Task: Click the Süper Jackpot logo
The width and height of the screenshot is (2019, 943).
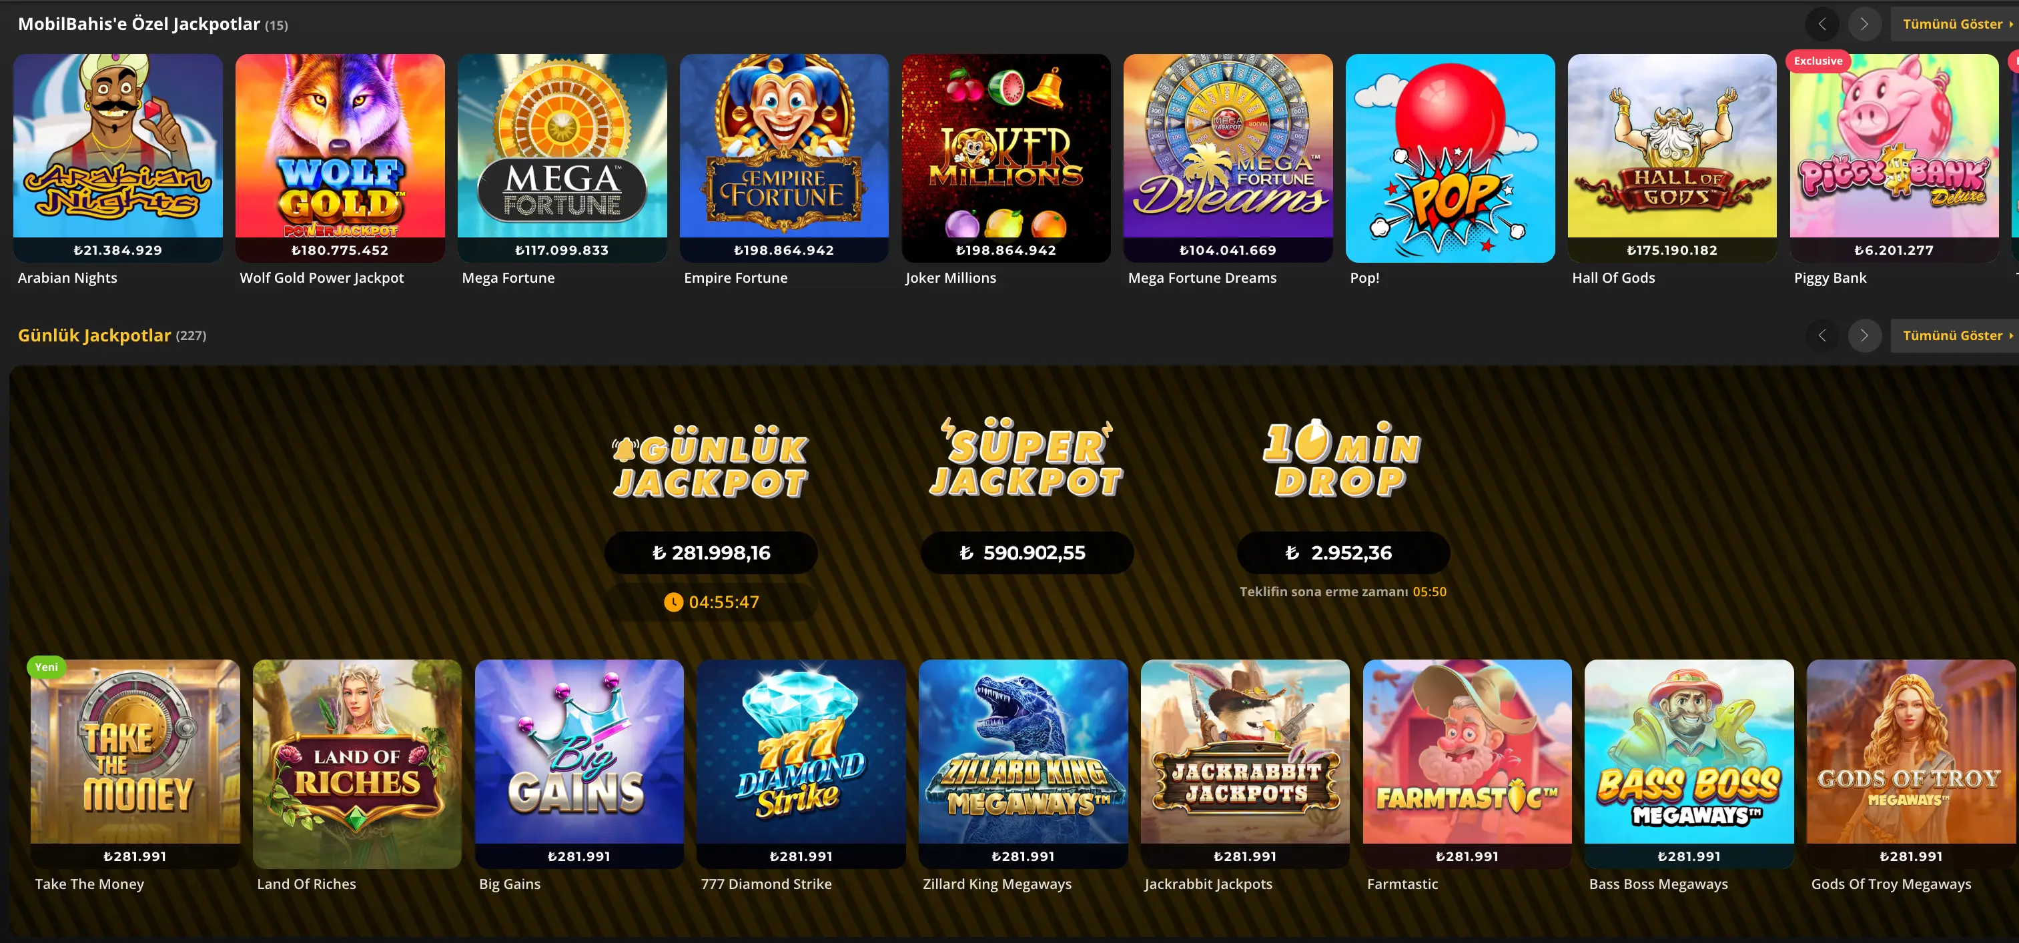Action: pos(1026,458)
